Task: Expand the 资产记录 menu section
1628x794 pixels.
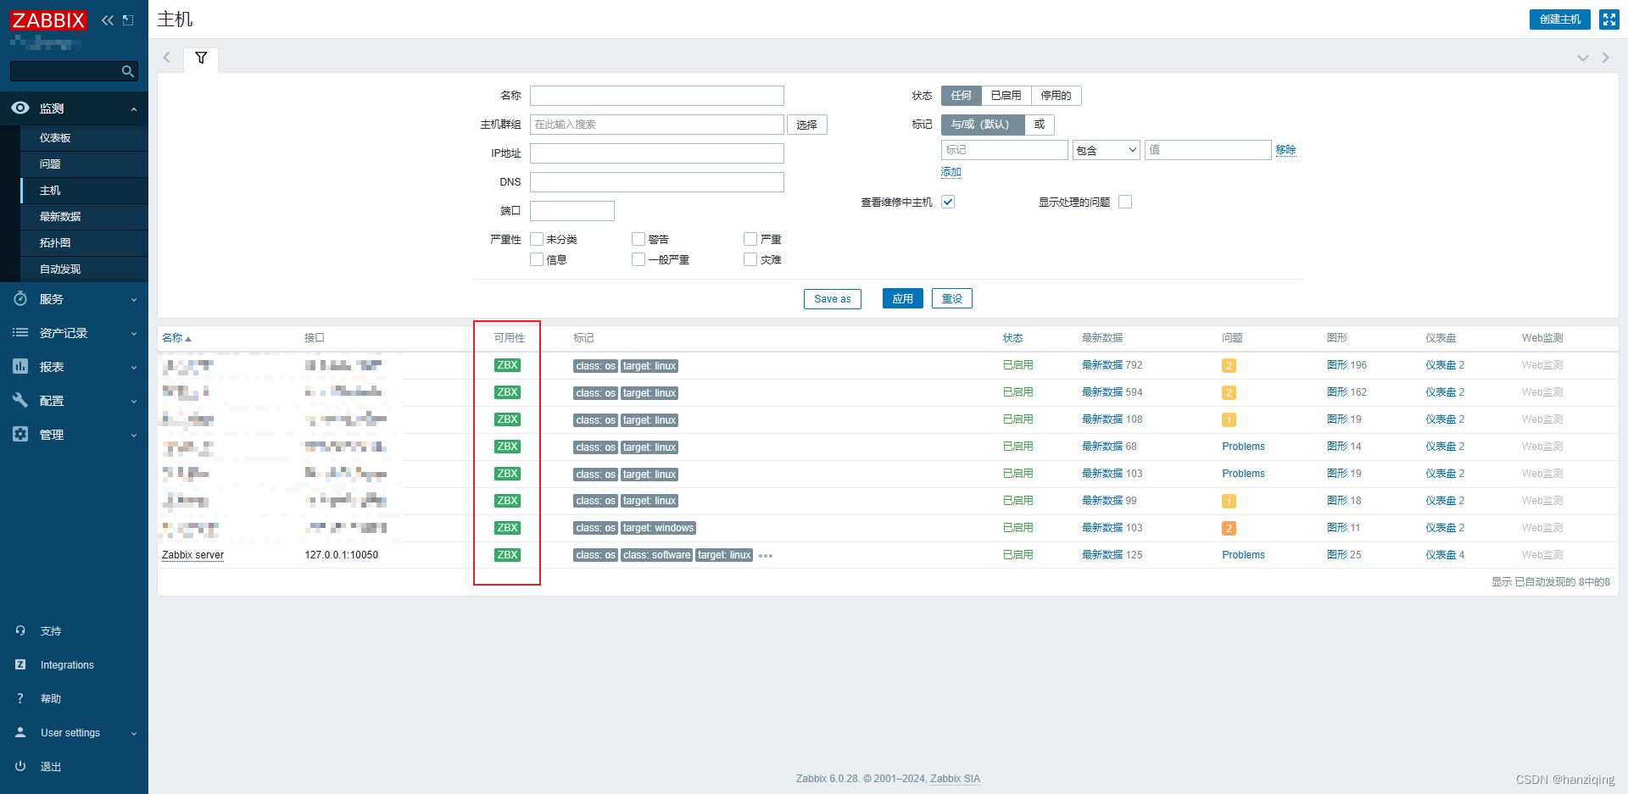Action: pyautogui.click(x=134, y=333)
